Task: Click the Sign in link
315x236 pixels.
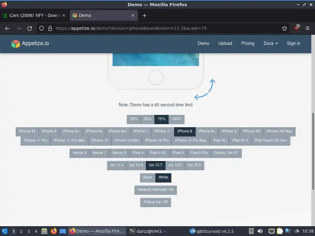Action: click(x=293, y=43)
